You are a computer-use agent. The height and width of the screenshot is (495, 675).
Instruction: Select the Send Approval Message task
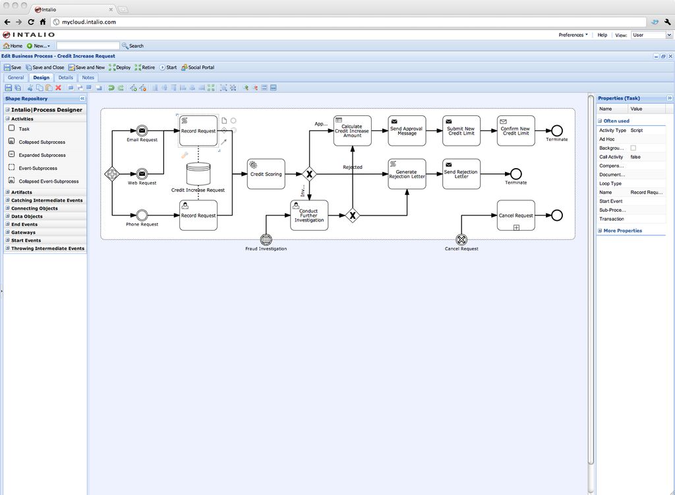407,131
